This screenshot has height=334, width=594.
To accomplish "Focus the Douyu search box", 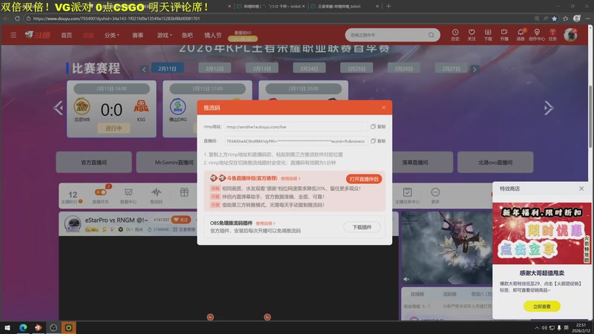I will (x=388, y=35).
